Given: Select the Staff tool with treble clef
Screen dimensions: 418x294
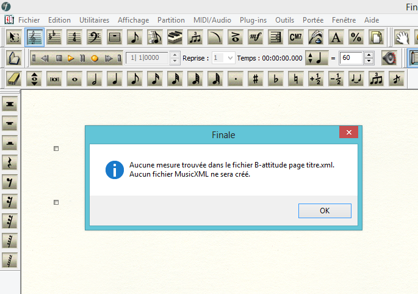Looking at the screenshot, I should tap(34, 37).
